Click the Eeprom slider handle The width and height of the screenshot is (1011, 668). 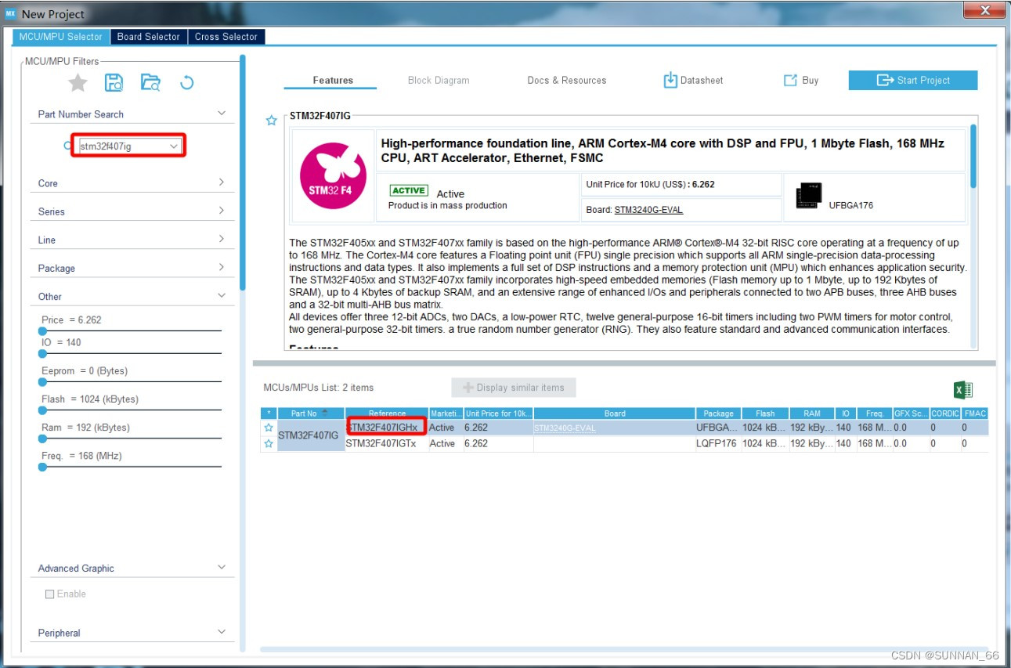pos(42,381)
